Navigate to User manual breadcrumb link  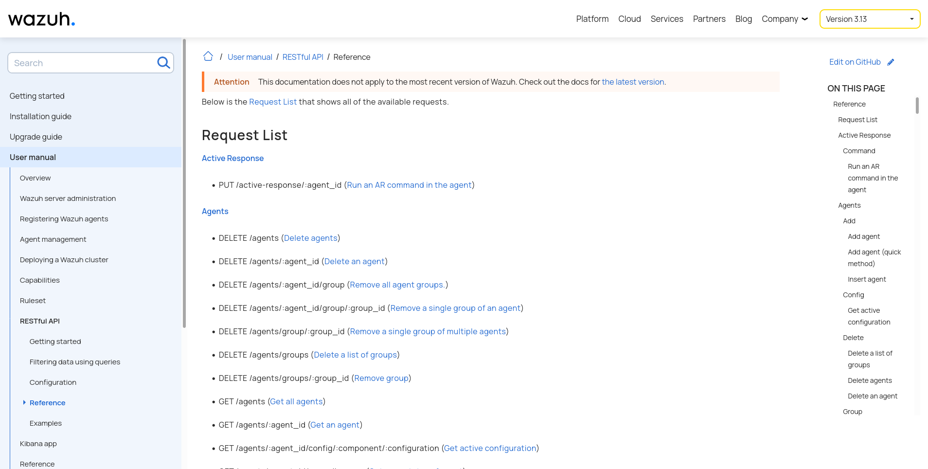pos(250,57)
